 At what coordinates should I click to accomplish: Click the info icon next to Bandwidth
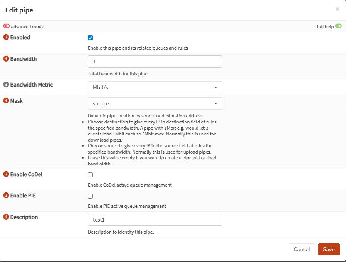tap(6, 59)
